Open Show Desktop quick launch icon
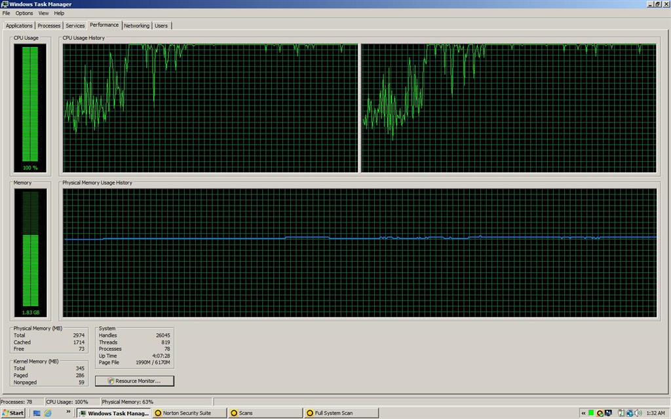Viewport: 671px width, 419px height. (37, 413)
